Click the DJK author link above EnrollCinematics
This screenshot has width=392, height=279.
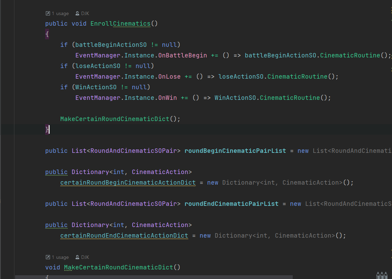[x=85, y=13]
